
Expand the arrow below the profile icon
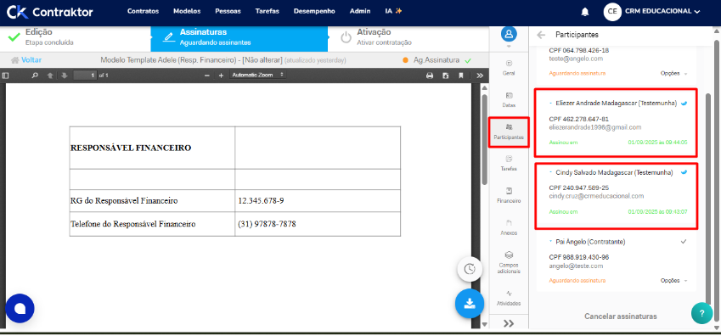tap(509, 47)
